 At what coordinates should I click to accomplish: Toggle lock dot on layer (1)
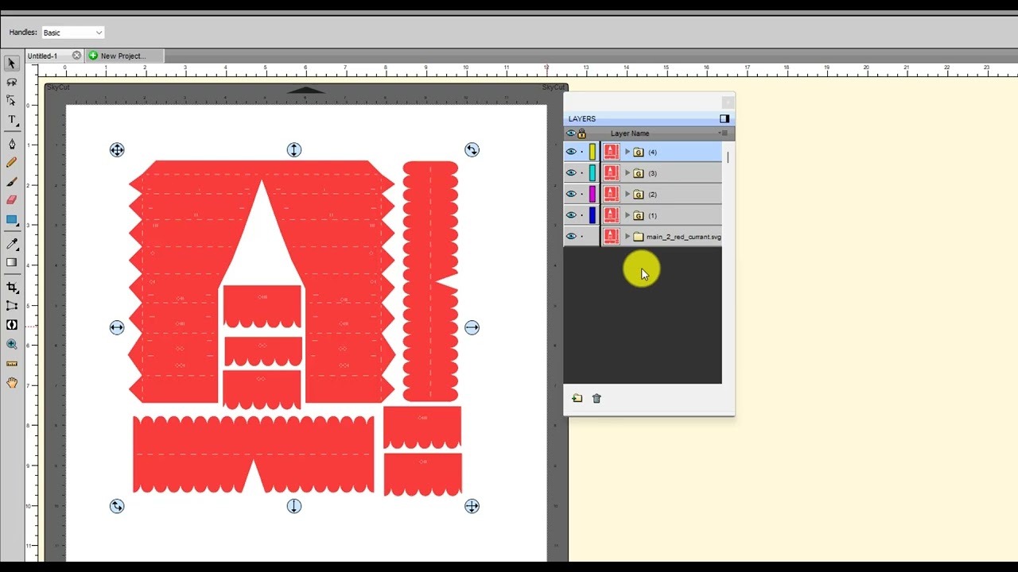pos(581,215)
